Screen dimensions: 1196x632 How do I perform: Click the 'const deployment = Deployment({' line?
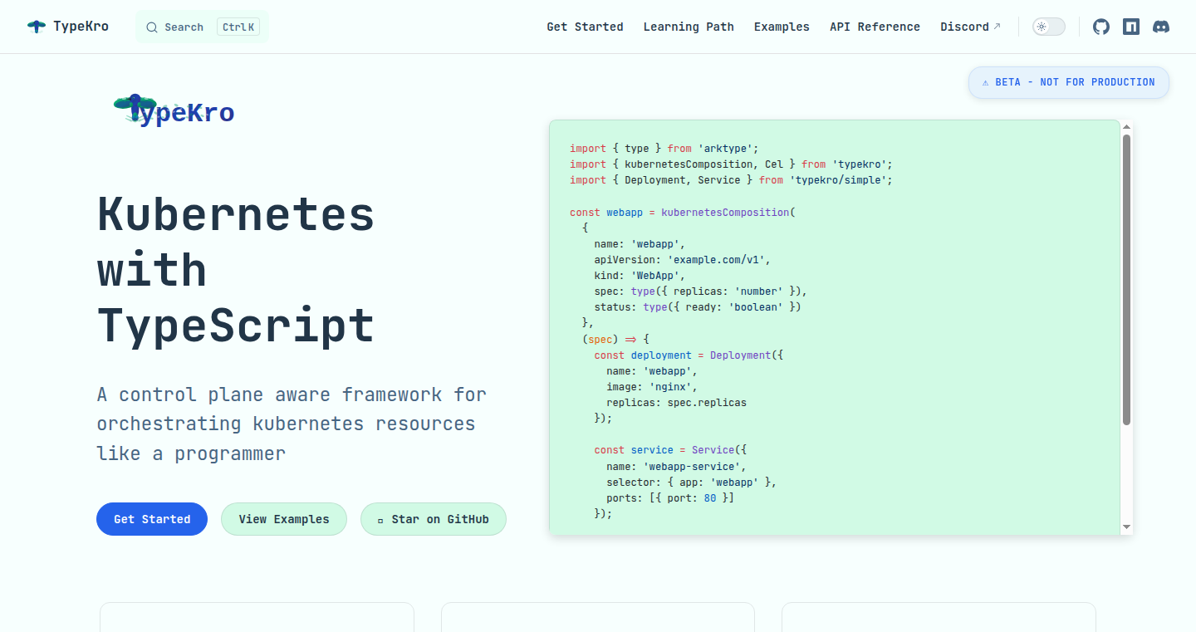[689, 355]
